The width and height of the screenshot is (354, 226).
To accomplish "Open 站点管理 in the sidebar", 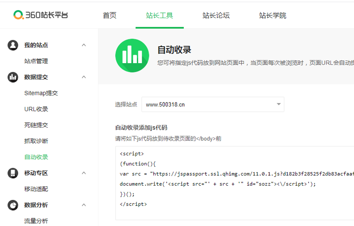I will click(36, 61).
